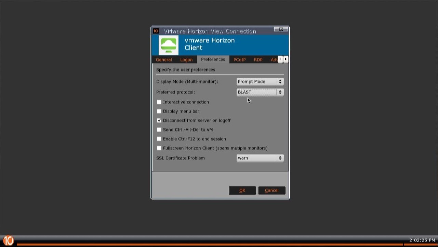This screenshot has height=247, width=438.
Task: Click the taskbar clock showing 2:02:25 PM
Action: [422, 240]
